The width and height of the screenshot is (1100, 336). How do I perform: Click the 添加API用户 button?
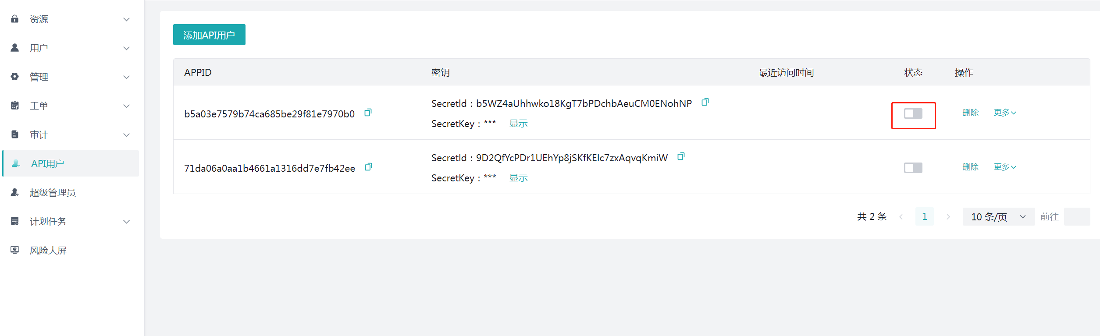coord(209,35)
